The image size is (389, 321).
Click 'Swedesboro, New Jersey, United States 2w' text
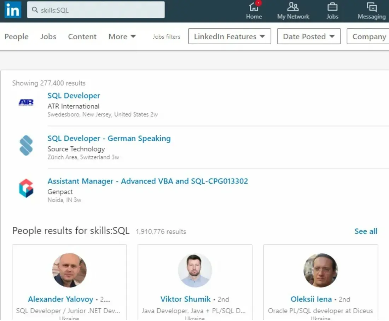pos(103,114)
